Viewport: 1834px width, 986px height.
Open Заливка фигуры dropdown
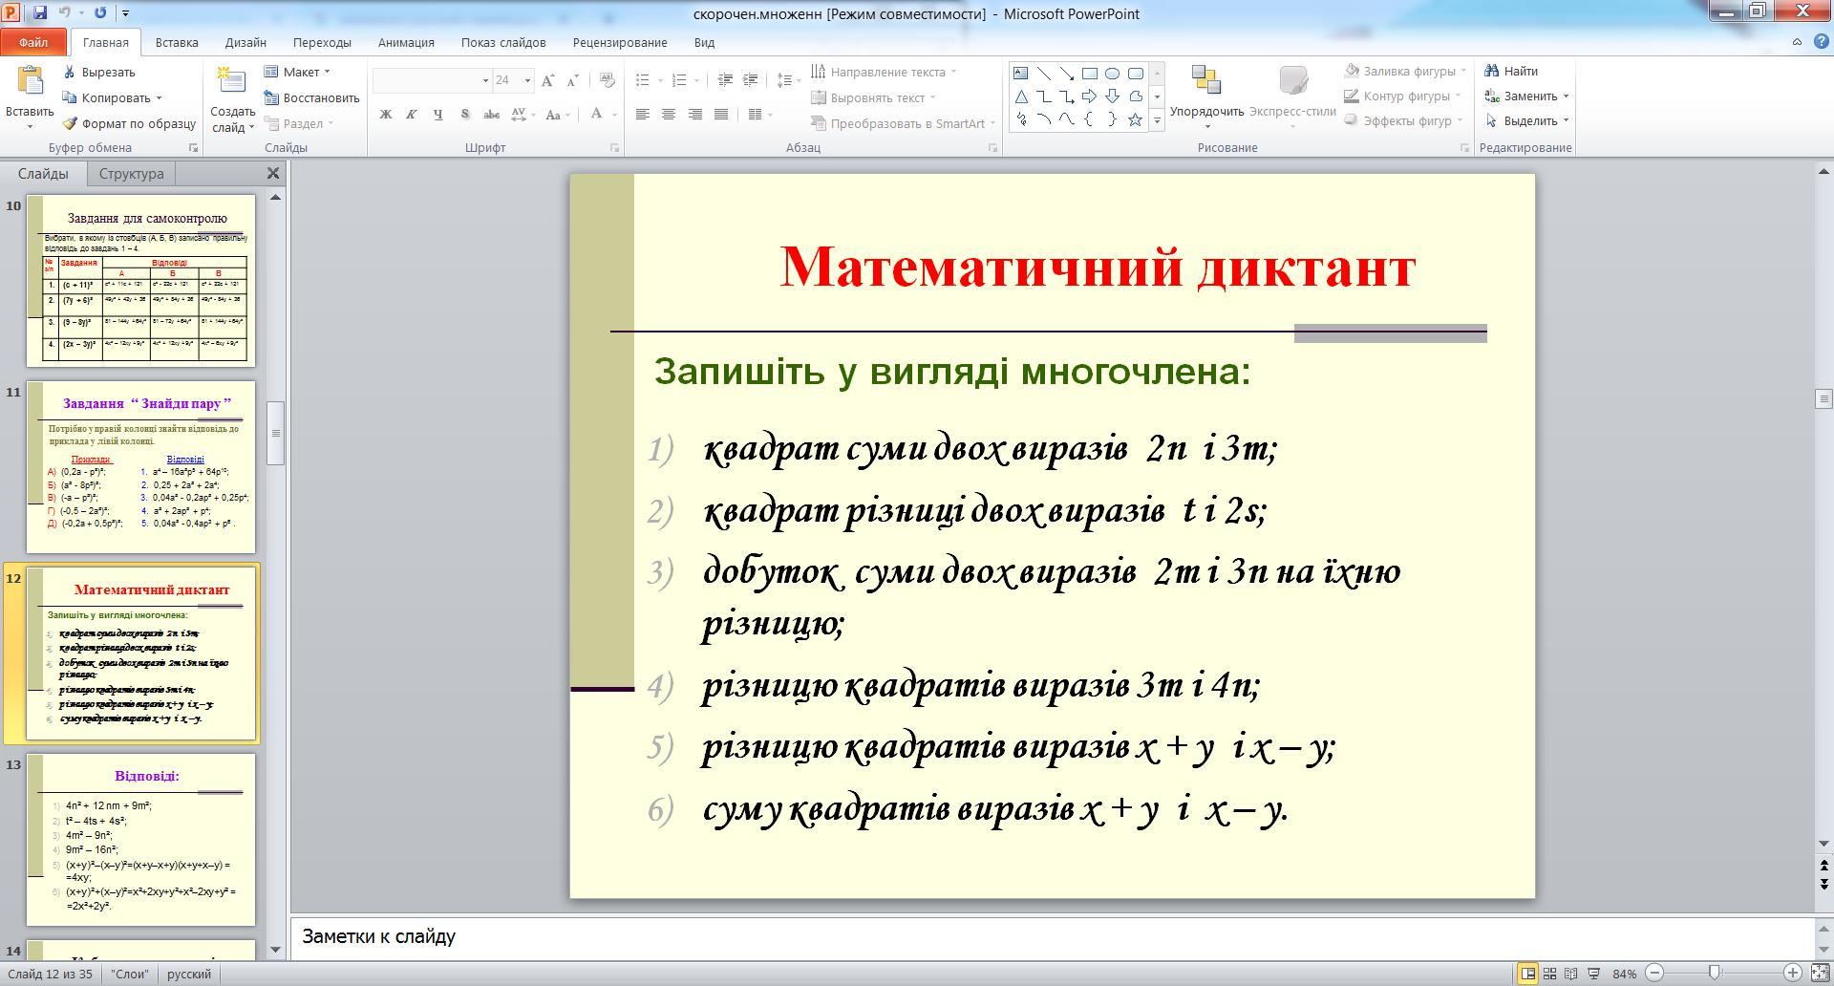(x=1405, y=71)
